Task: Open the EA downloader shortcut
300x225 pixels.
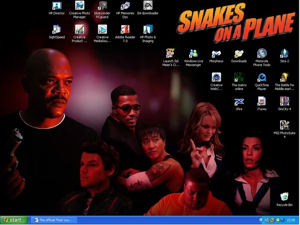Action: (148, 6)
